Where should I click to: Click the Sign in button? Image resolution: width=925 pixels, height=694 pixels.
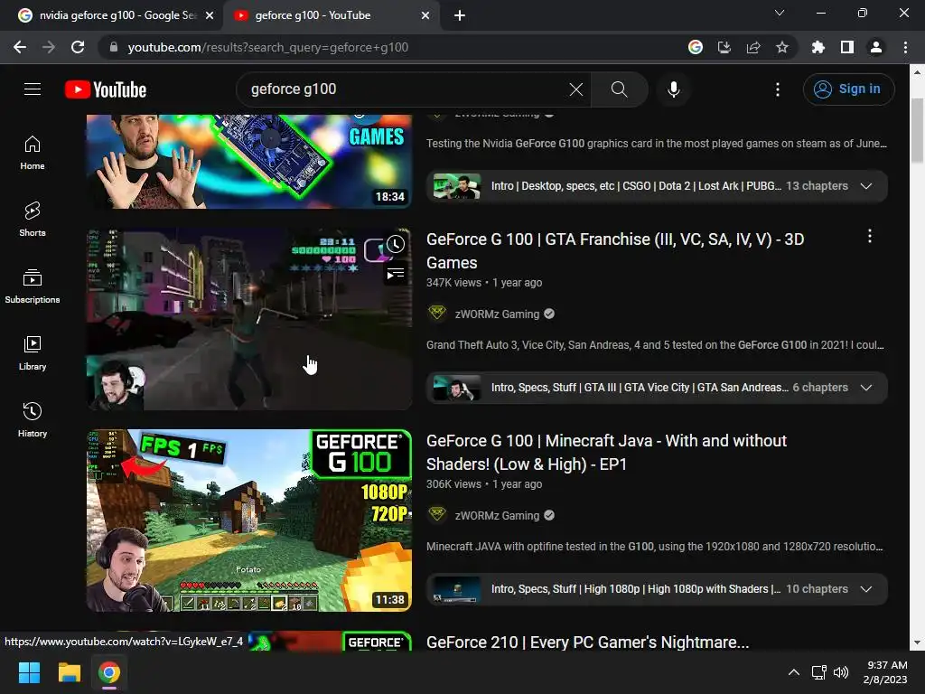[848, 89]
